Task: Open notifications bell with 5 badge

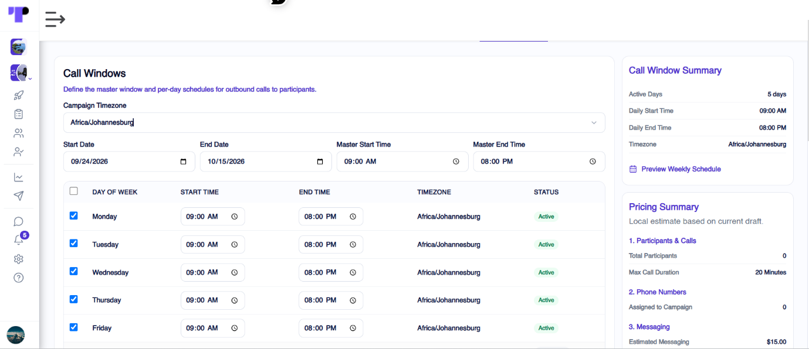Action: (x=19, y=239)
